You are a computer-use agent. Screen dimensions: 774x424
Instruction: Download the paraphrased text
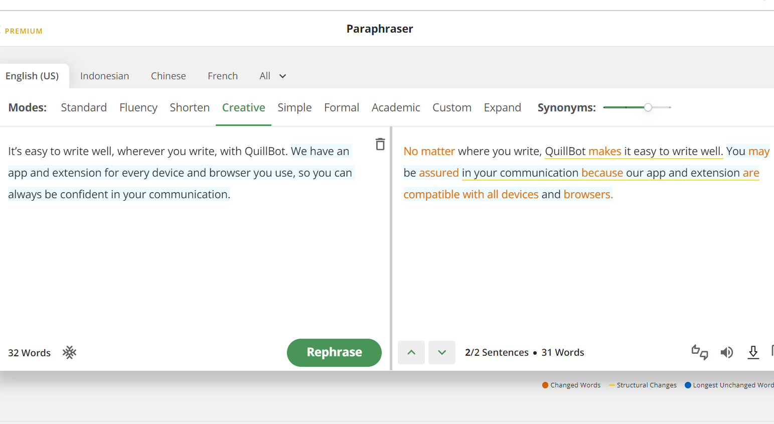753,352
